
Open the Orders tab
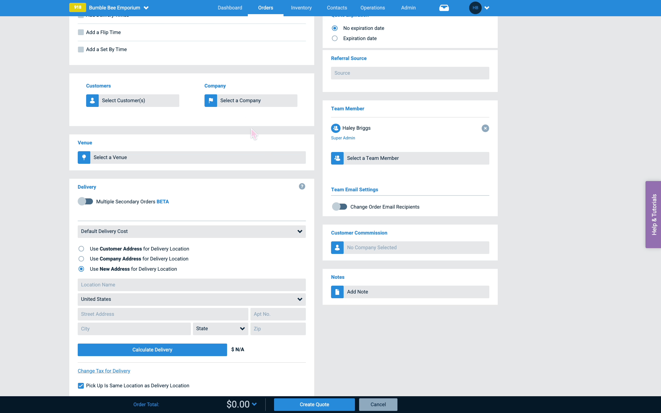(265, 8)
